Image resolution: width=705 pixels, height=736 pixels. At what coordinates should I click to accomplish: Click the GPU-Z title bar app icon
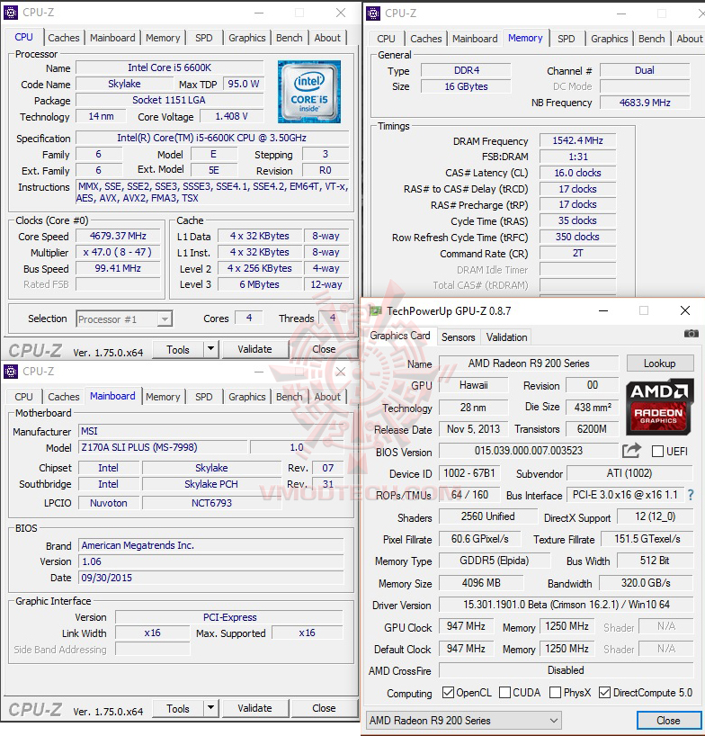pos(375,310)
